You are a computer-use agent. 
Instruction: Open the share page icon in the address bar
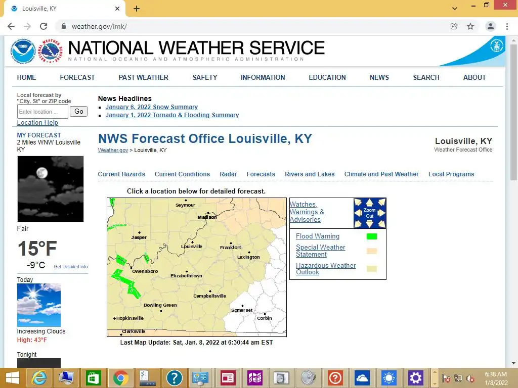454,26
